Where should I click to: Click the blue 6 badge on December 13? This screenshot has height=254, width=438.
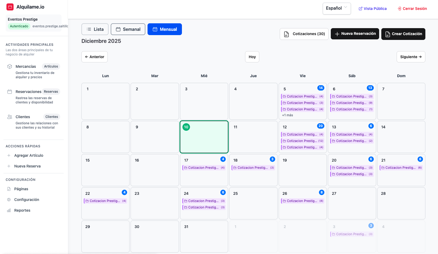(x=371, y=126)
